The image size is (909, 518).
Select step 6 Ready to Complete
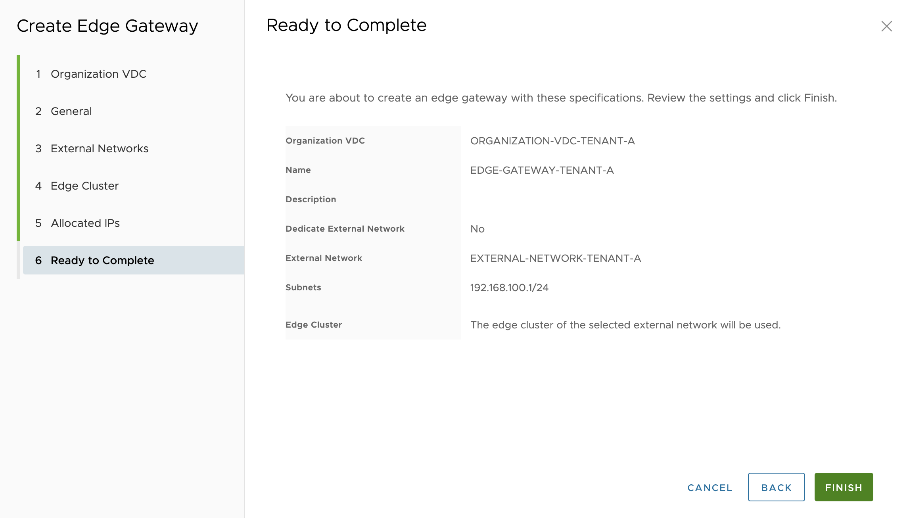(102, 260)
